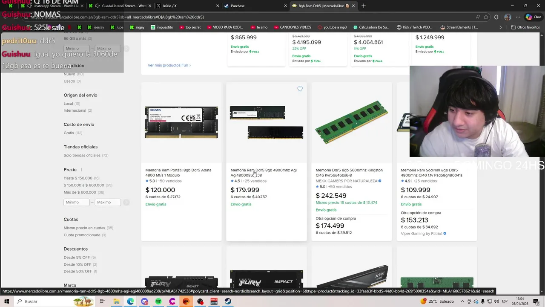
Task: Click the price Mínimo input field
Action: [76, 202]
